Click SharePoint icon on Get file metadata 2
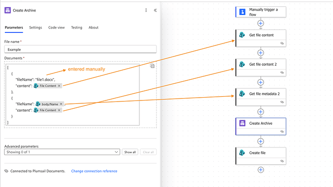 pyautogui.click(x=242, y=94)
